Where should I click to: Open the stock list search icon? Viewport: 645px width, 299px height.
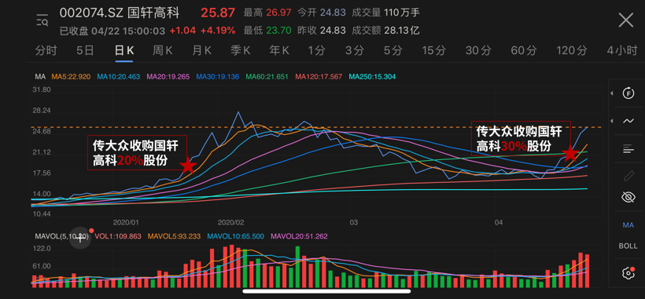tap(42, 20)
